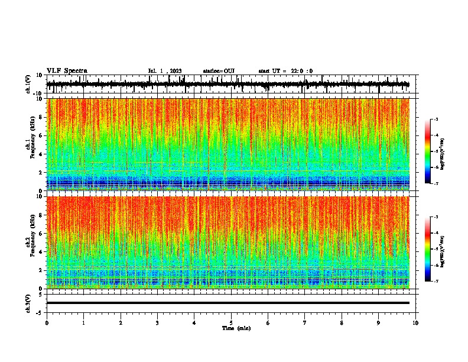Click time axis tick label "8"
This screenshot has height=362, width=468.
tap(342, 323)
